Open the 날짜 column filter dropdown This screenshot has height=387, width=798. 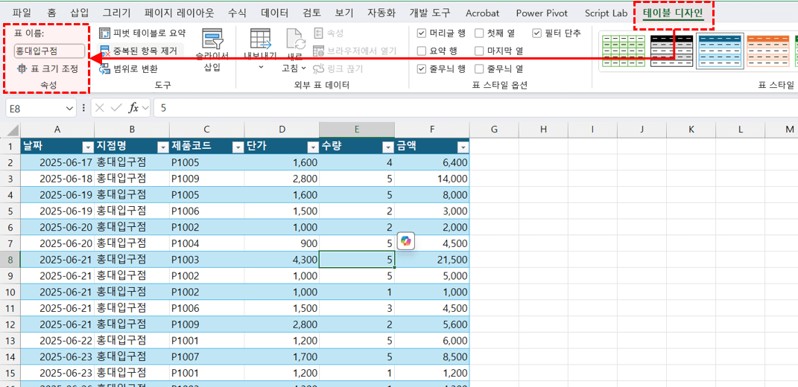point(87,147)
